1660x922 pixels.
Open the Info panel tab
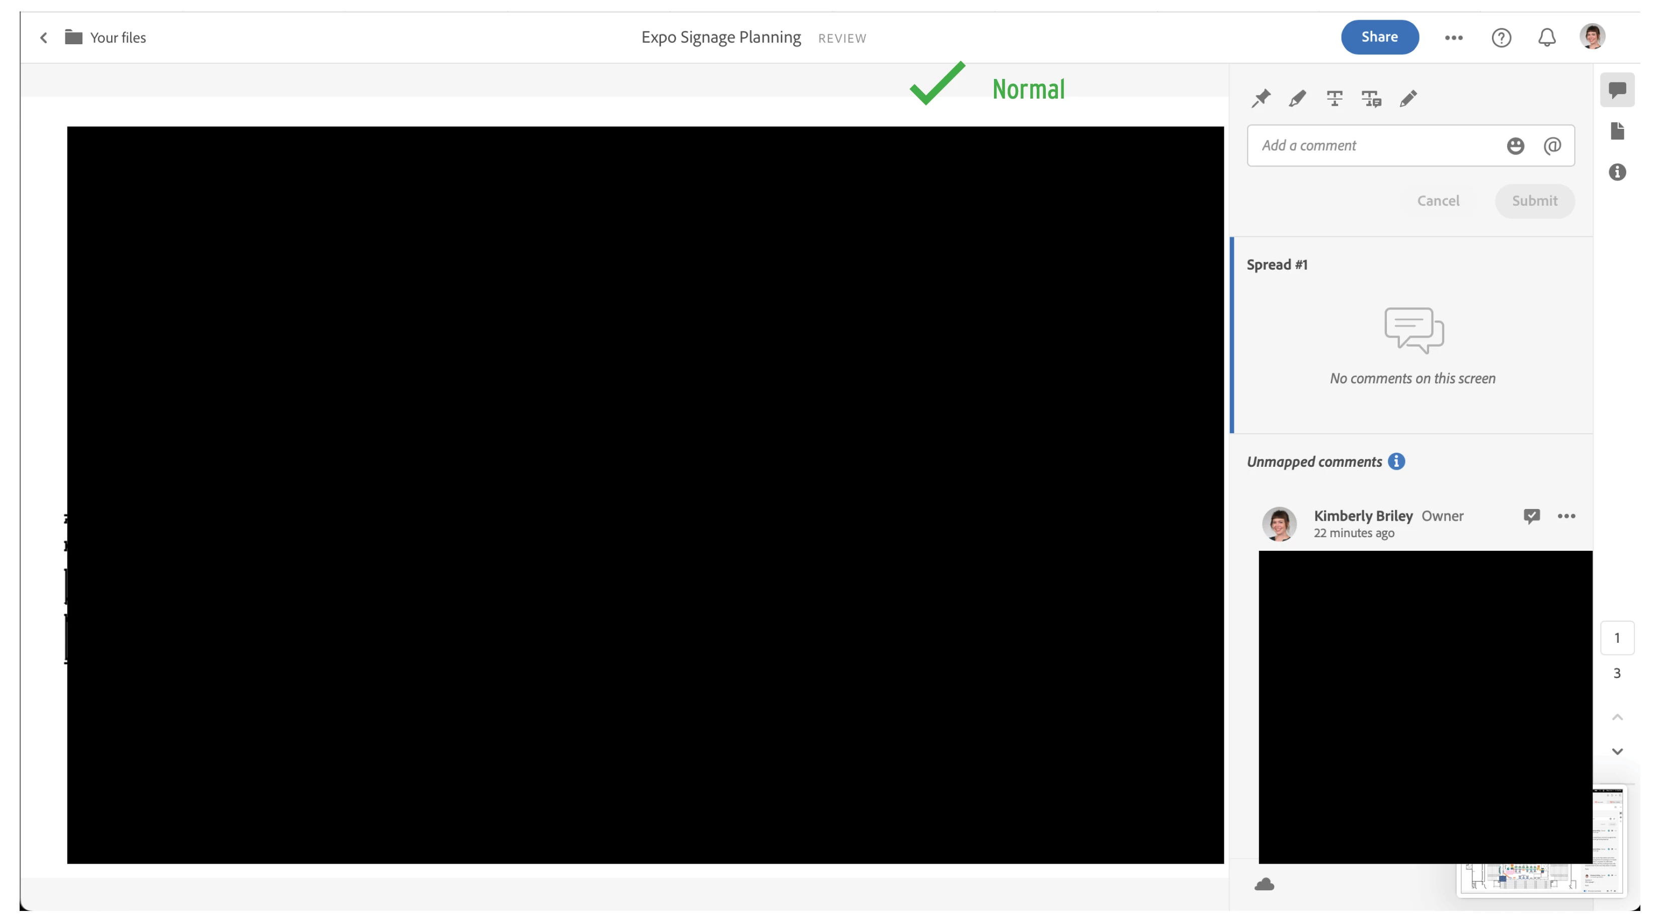[1617, 172]
